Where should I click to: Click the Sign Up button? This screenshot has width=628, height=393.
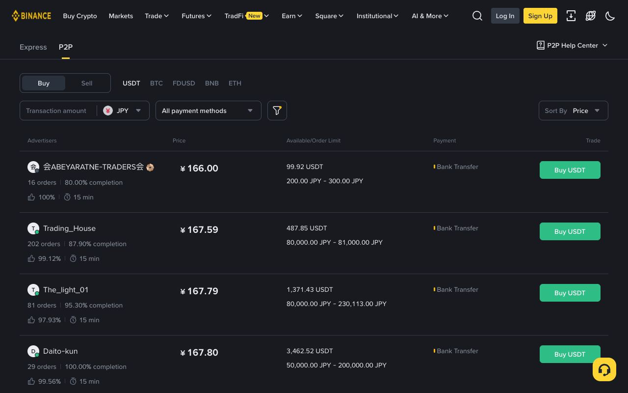[540, 16]
